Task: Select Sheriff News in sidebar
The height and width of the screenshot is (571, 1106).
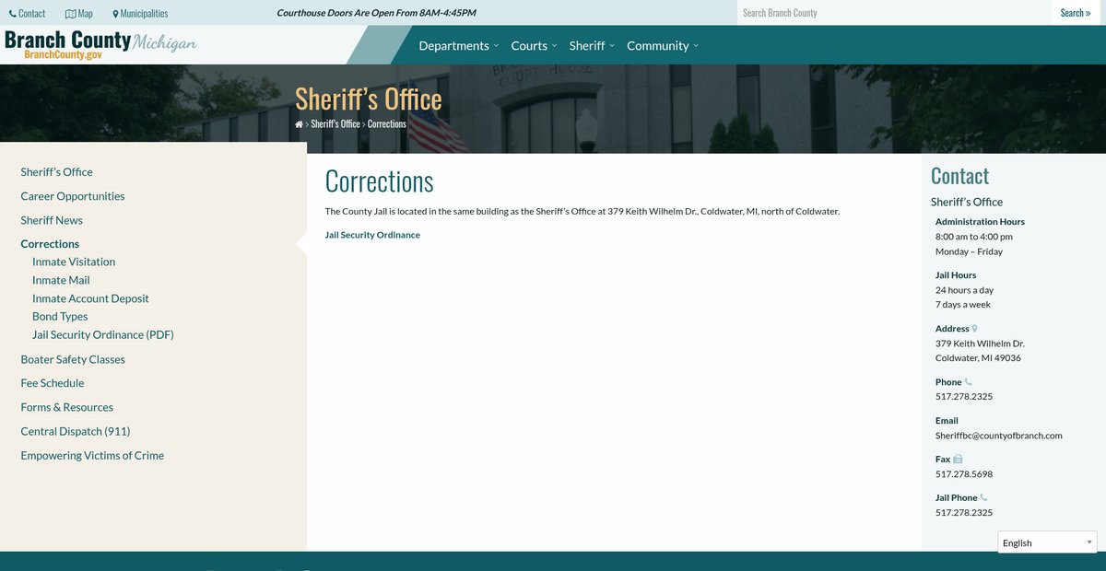Action: coord(52,220)
